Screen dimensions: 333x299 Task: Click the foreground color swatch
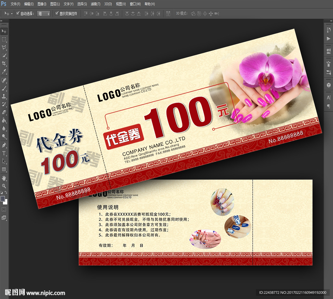[x=3, y=199]
